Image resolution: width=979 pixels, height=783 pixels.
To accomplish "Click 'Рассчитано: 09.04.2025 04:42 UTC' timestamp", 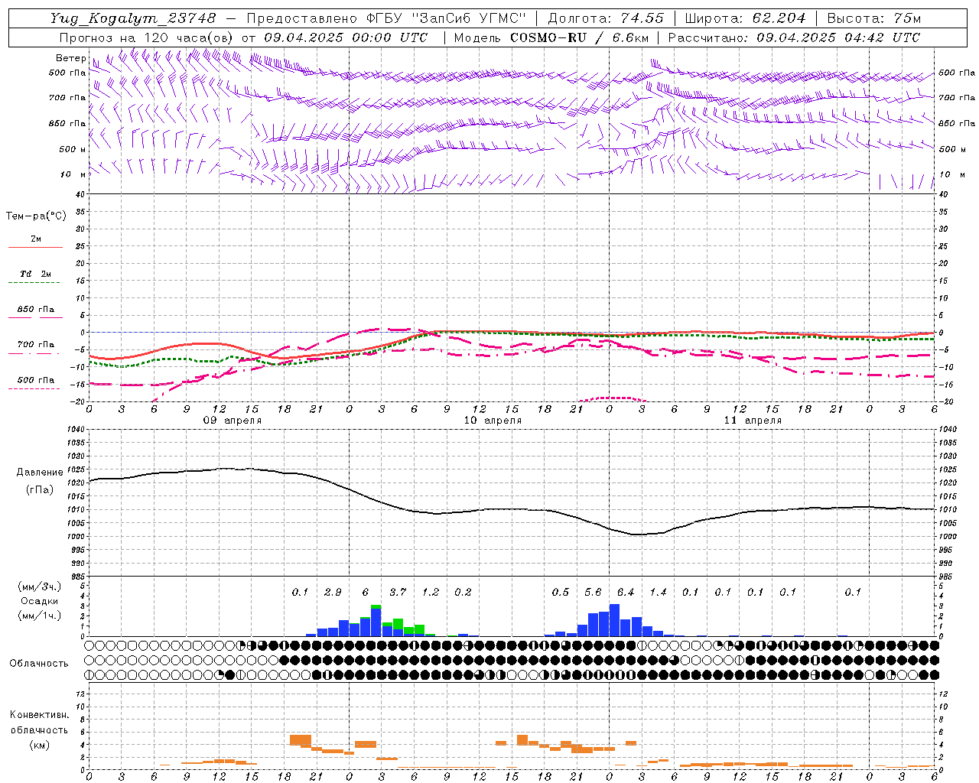I will coord(794,37).
